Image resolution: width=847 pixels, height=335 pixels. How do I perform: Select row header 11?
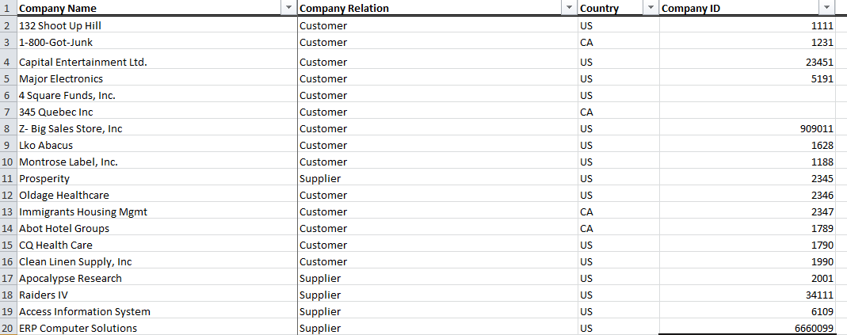click(x=8, y=178)
